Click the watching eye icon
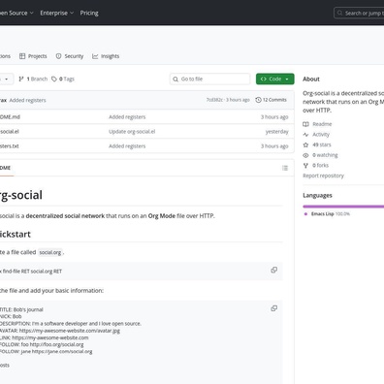 tap(305, 155)
